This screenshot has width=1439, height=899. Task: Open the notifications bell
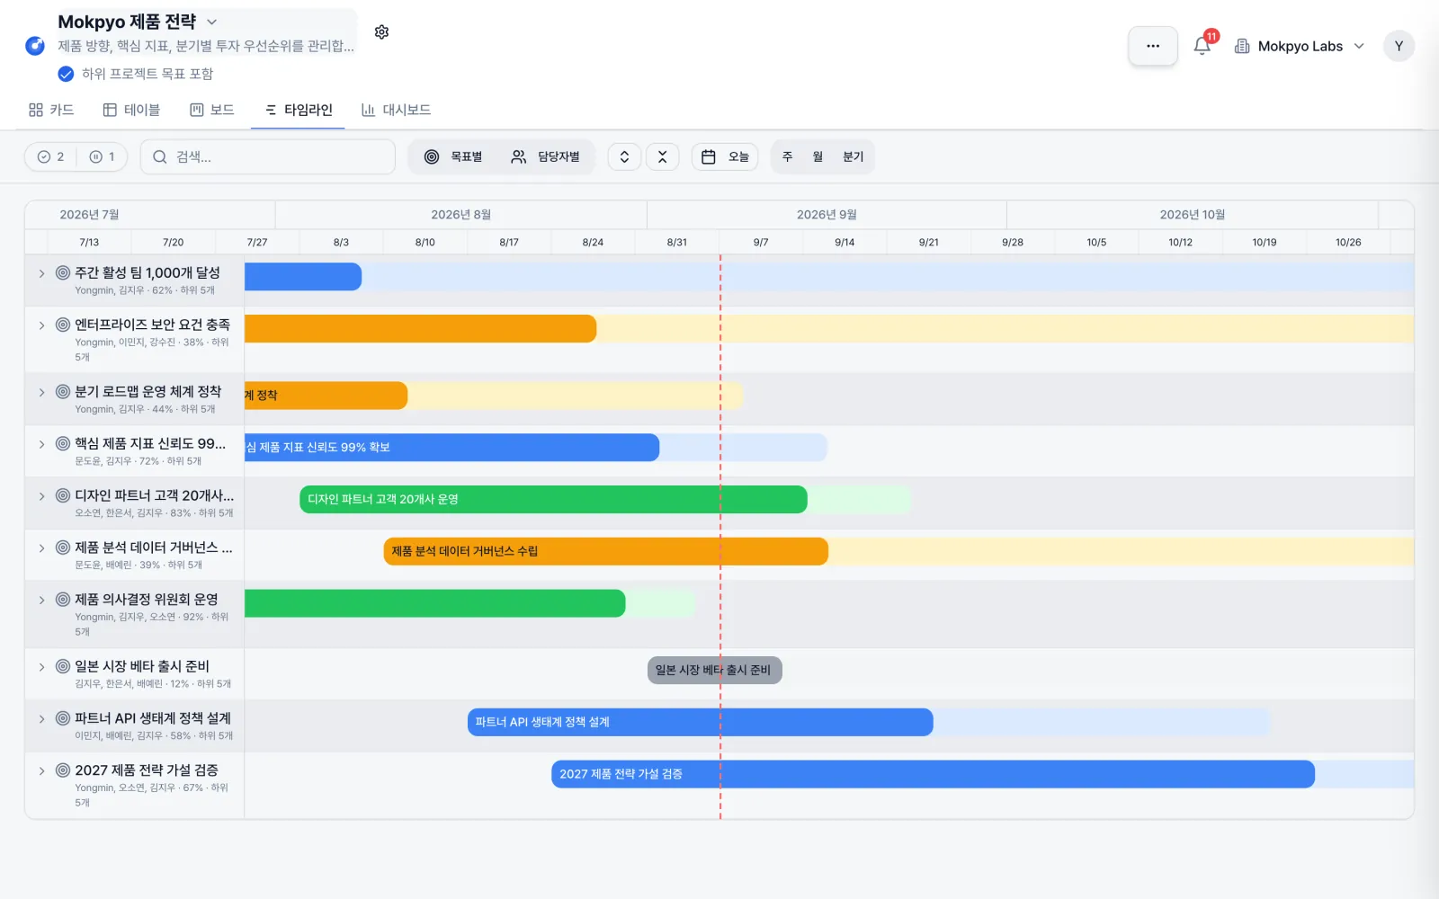pyautogui.click(x=1202, y=46)
